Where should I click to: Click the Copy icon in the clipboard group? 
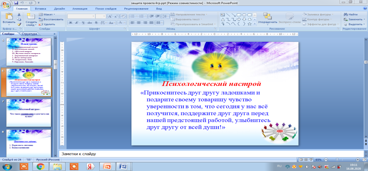point(19,19)
